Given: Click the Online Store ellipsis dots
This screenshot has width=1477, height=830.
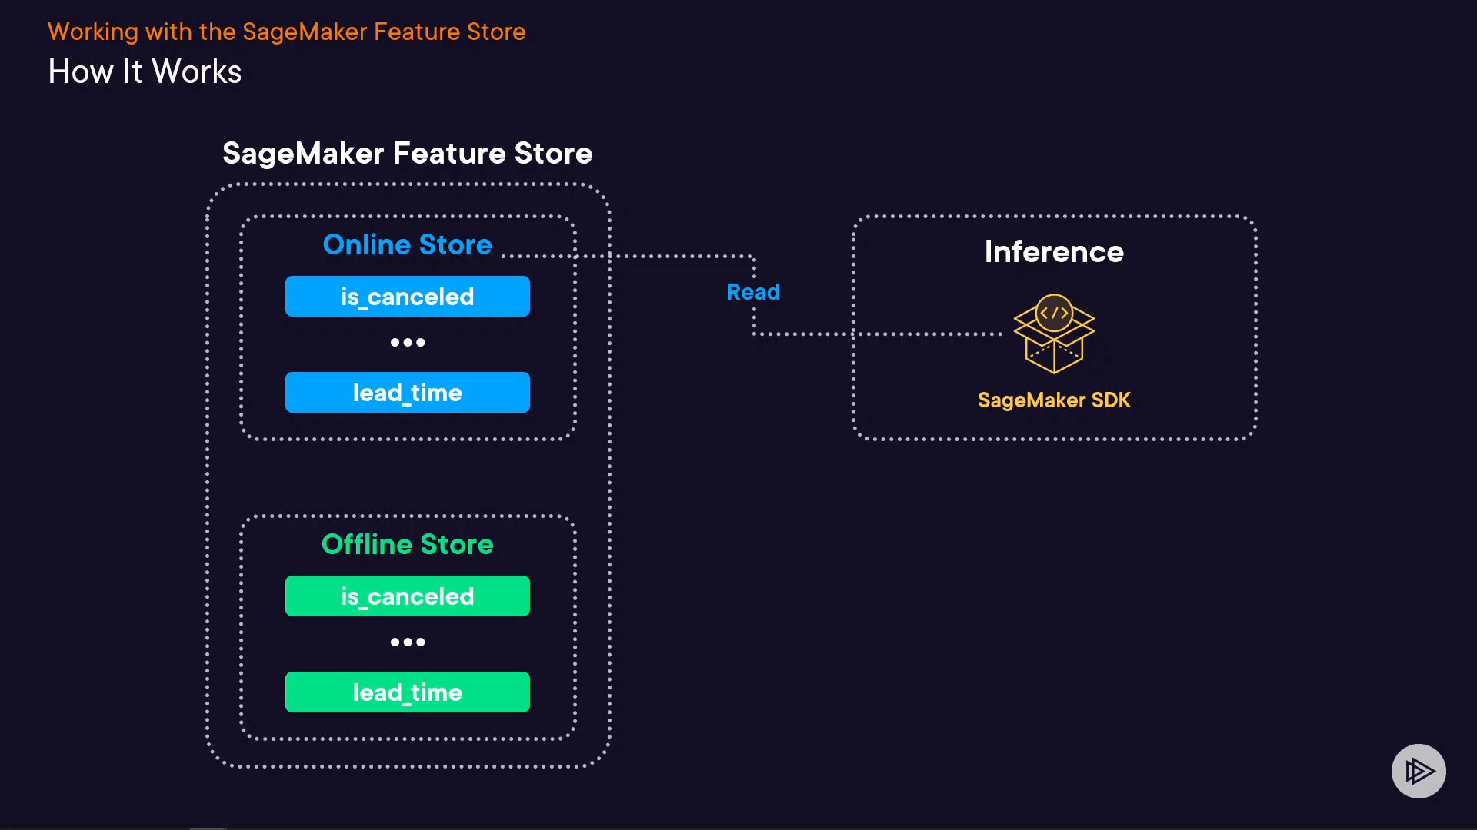Looking at the screenshot, I should (x=407, y=343).
